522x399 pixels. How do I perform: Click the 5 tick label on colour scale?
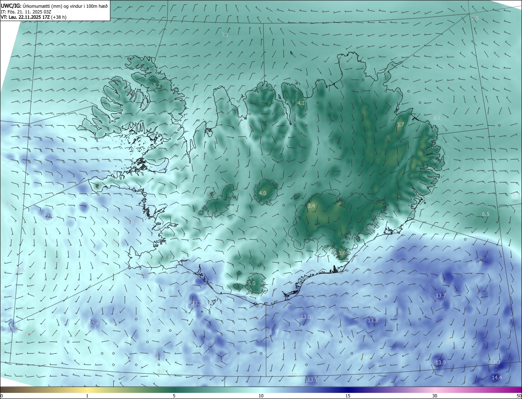174,396
